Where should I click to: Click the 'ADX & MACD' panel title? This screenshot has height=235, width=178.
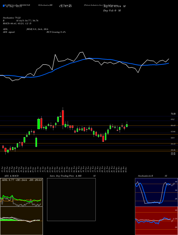click(x=11, y=176)
